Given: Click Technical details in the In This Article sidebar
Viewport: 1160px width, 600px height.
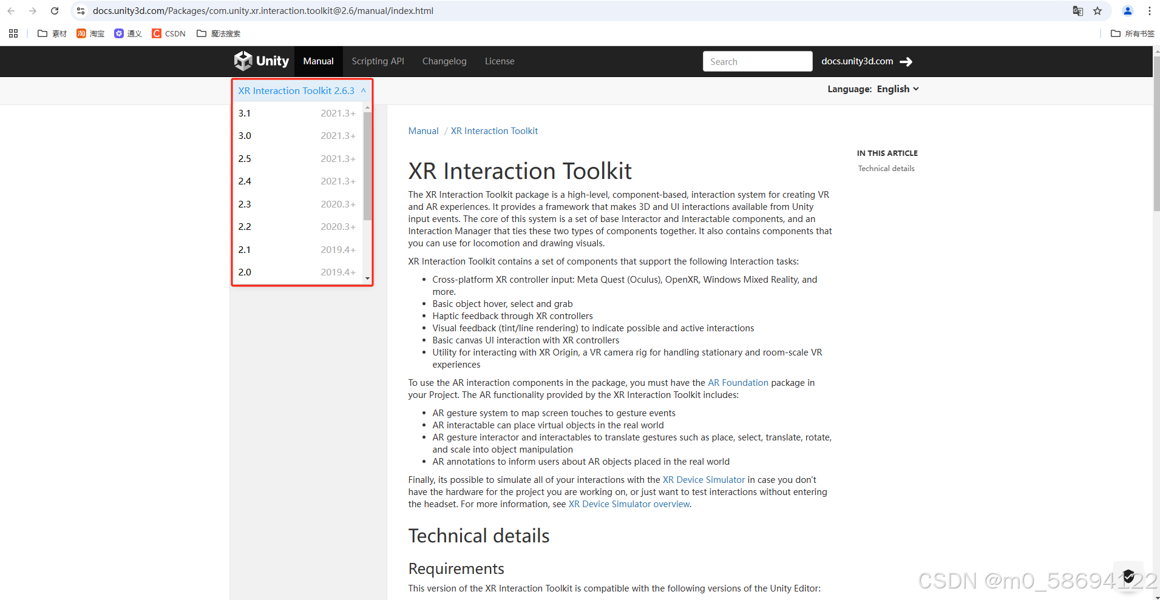Looking at the screenshot, I should click(x=886, y=168).
